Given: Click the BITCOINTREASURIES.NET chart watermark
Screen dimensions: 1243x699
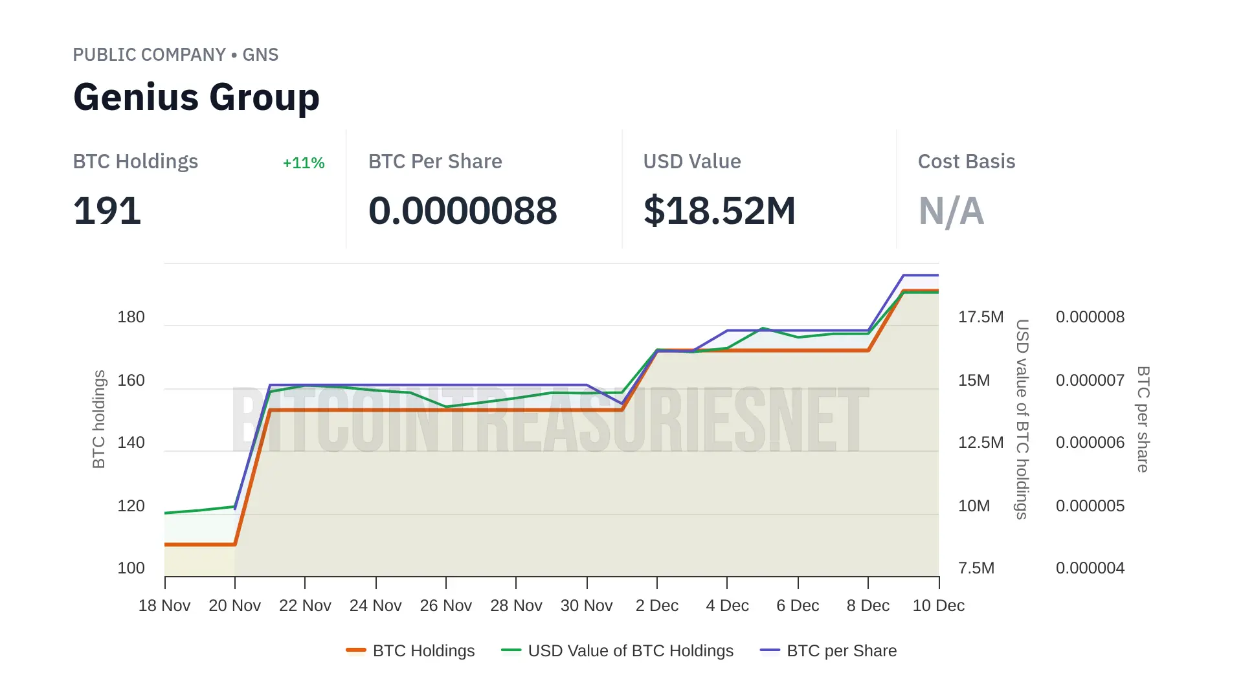Looking at the screenshot, I should point(550,419).
